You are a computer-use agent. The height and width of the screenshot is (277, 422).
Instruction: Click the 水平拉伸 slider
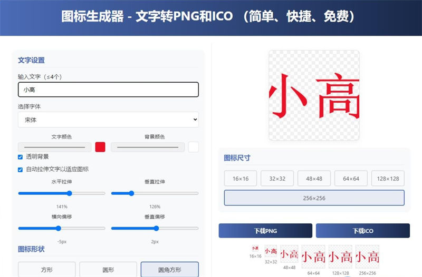point(62,193)
